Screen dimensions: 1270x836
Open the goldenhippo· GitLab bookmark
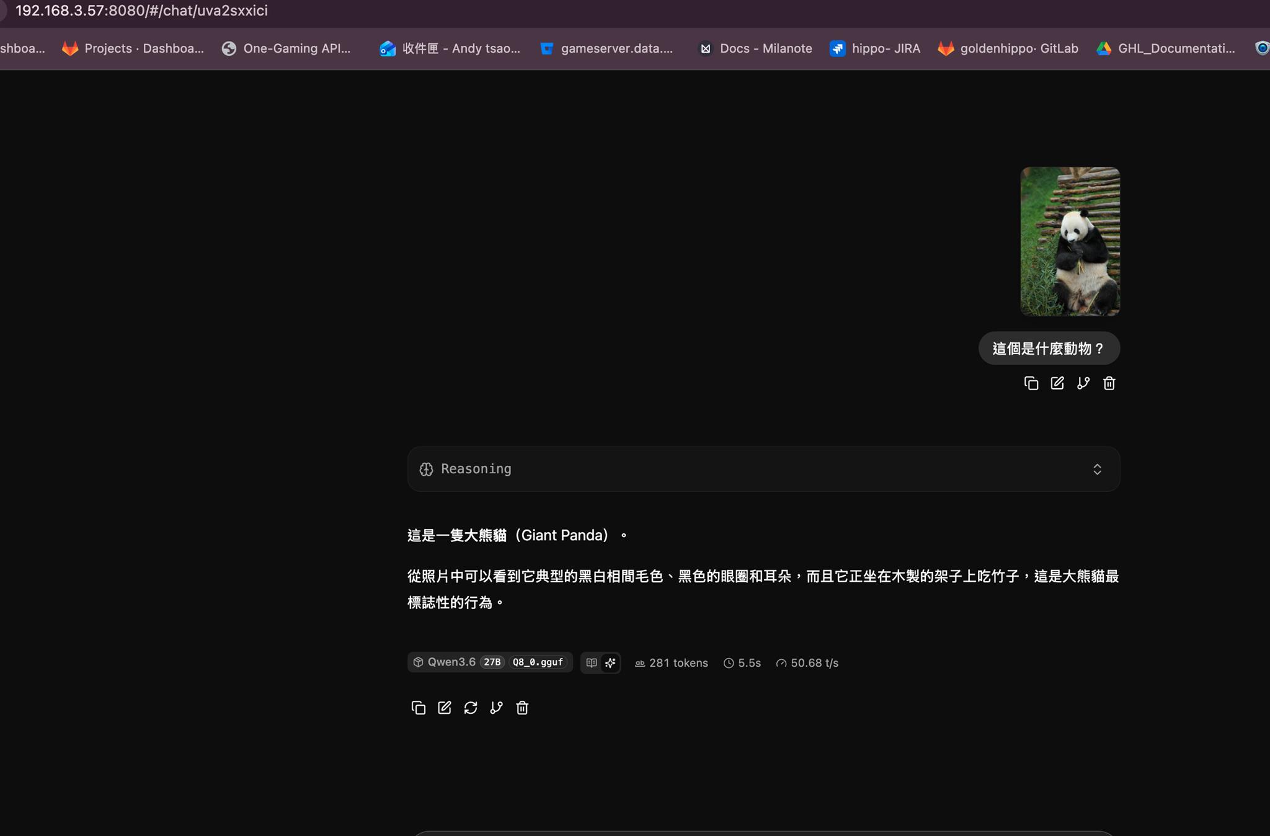pyautogui.click(x=1008, y=48)
